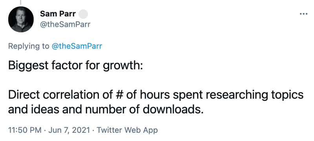Open the Sam Parr display name link
314x141 pixels.
[58, 14]
